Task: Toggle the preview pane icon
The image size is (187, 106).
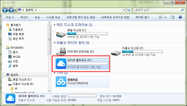Action: click(x=172, y=17)
